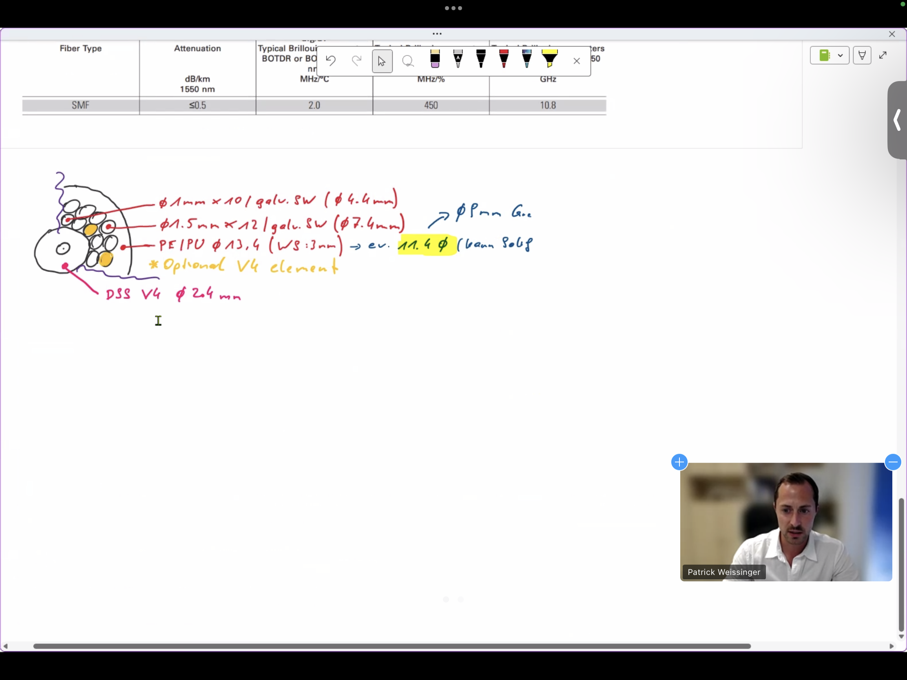Shrink the video thumbnail with minus button

[893, 462]
